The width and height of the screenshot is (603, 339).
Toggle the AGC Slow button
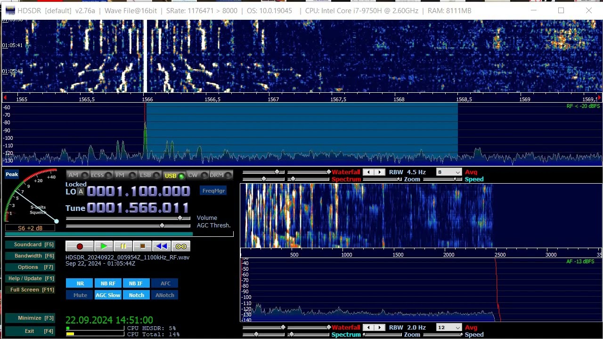108,295
